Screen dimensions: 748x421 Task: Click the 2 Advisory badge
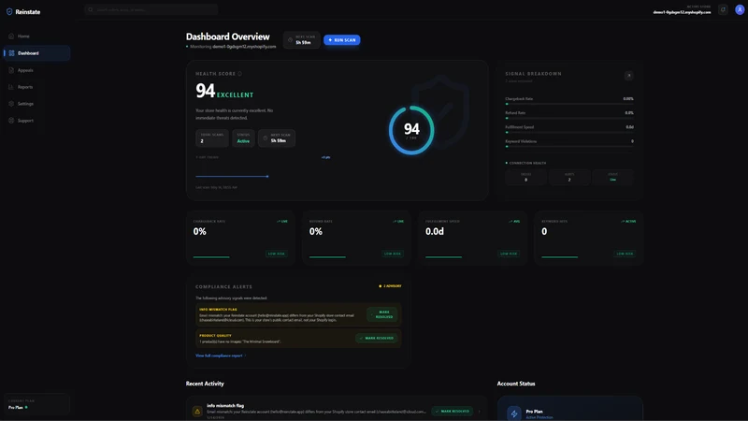(x=390, y=286)
